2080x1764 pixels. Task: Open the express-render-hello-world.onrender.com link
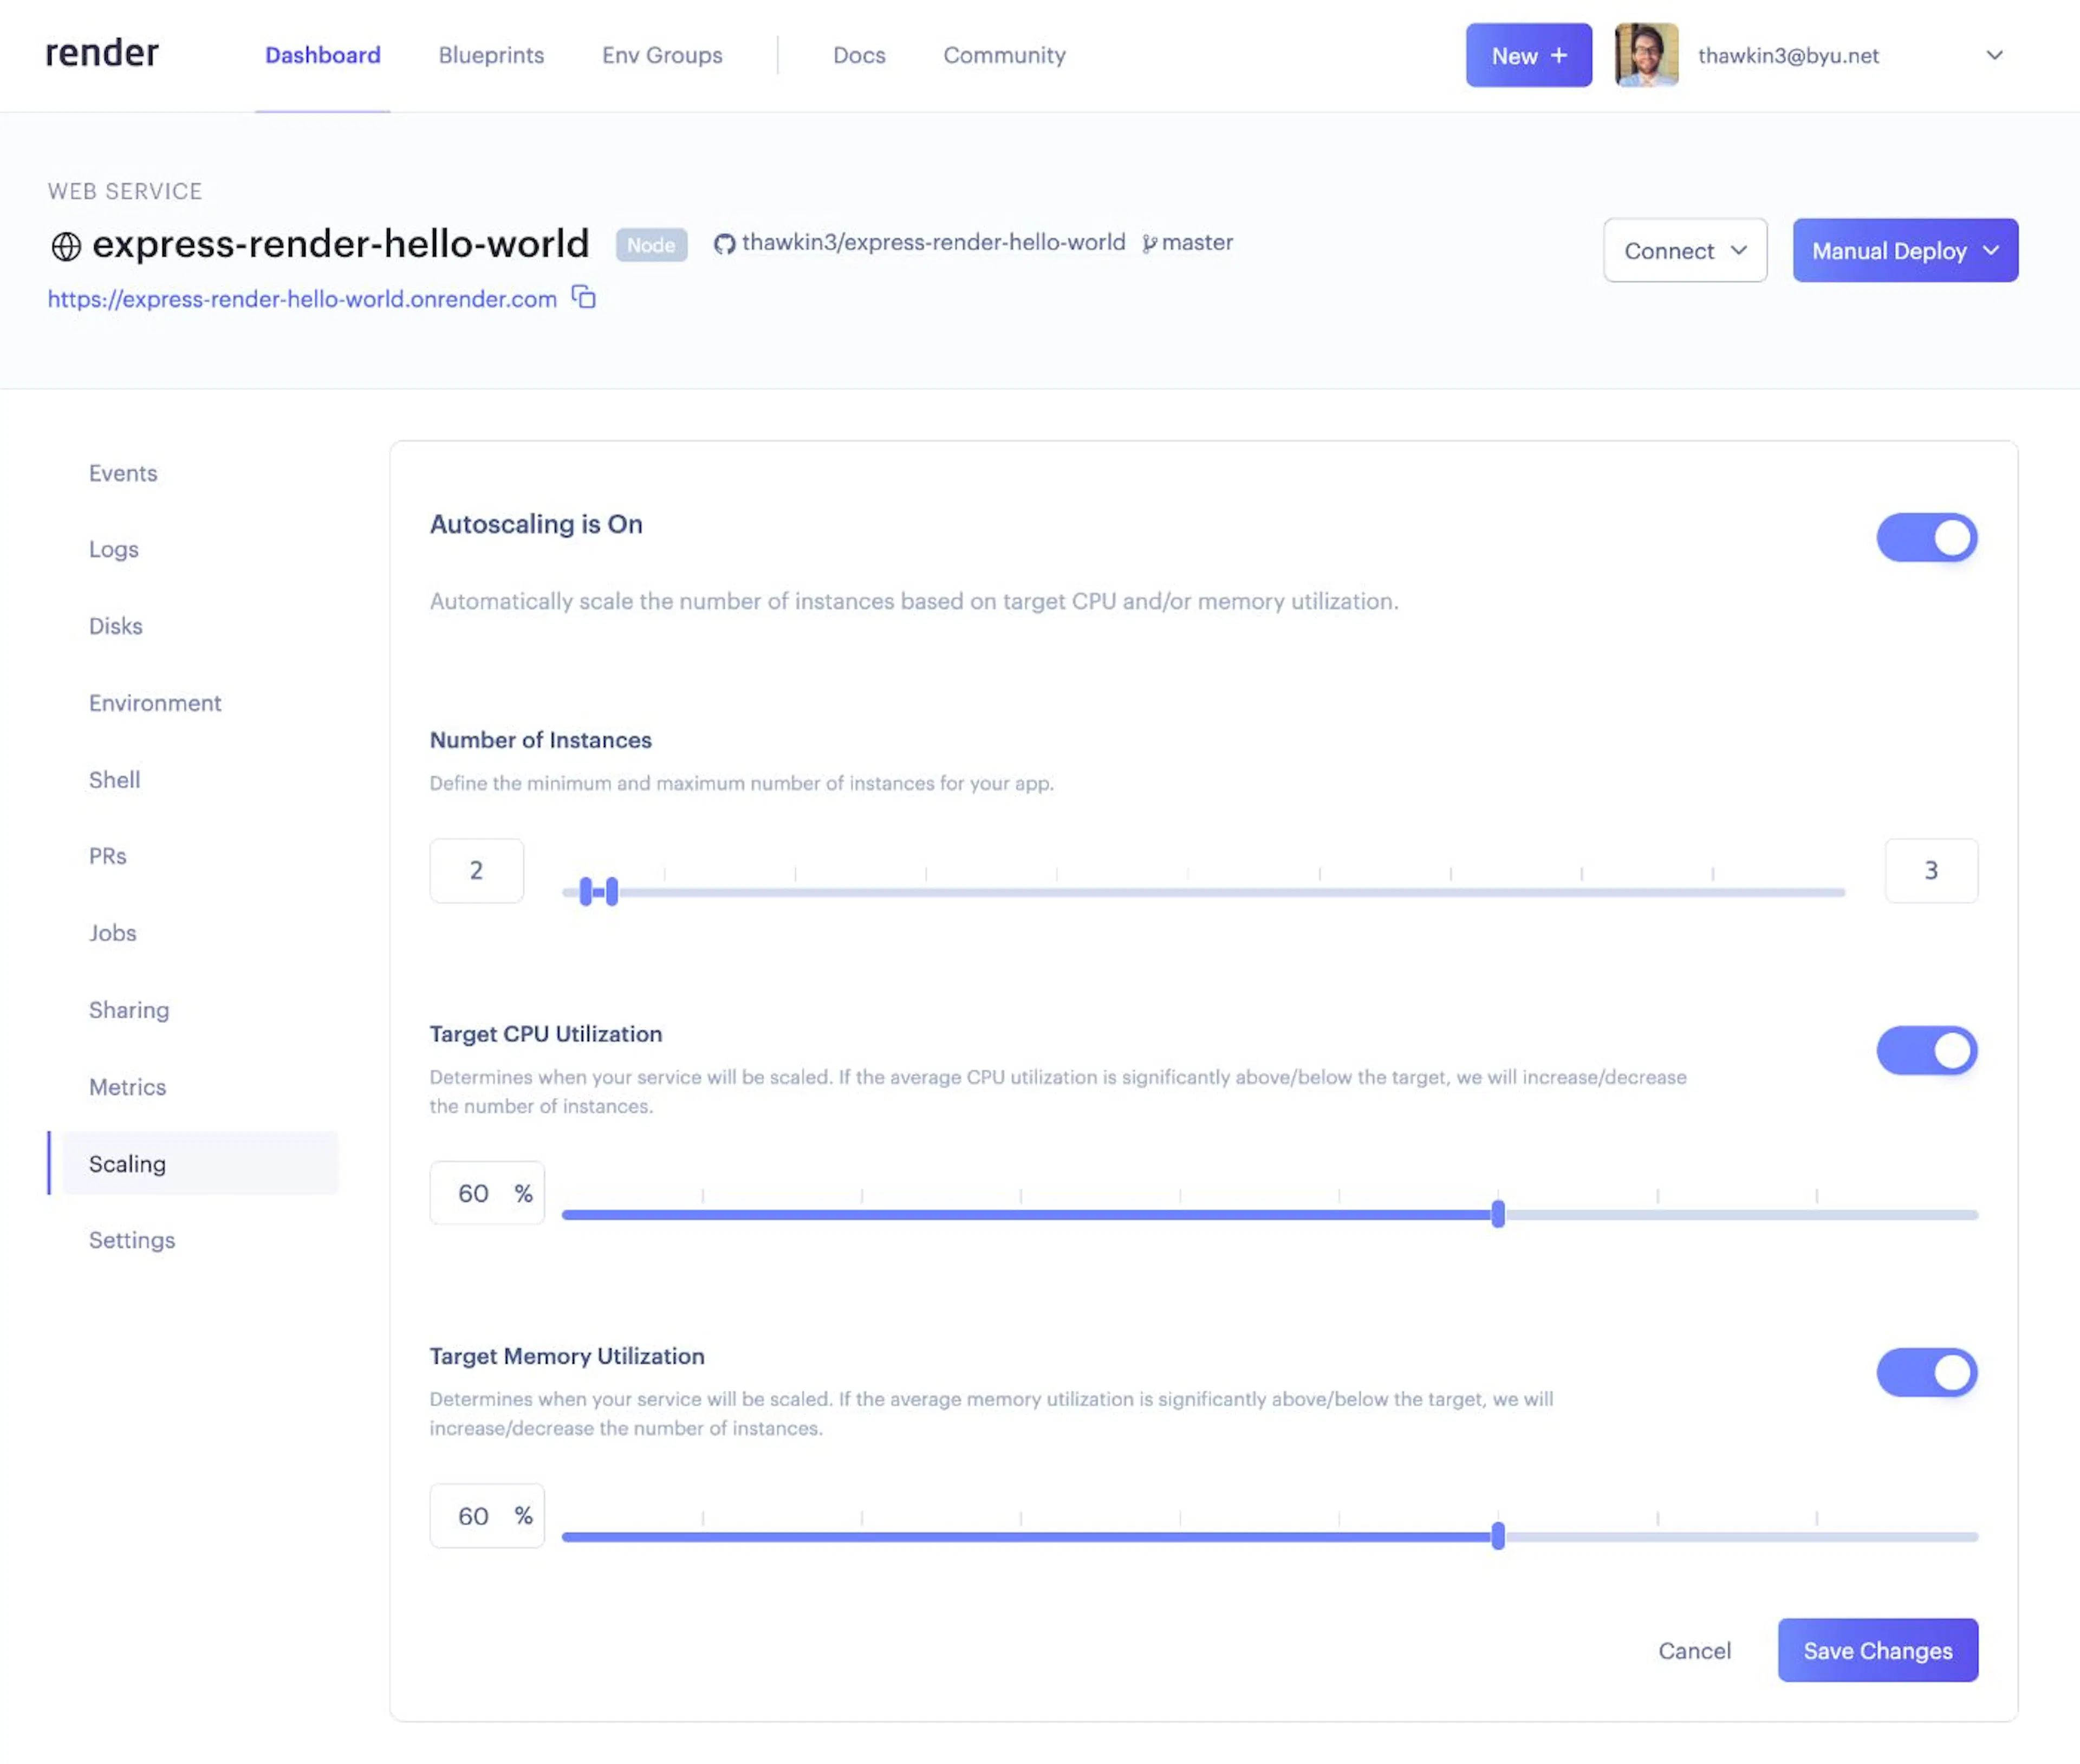pos(302,299)
